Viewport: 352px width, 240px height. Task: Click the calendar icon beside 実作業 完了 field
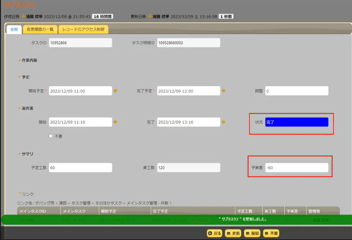(x=223, y=122)
